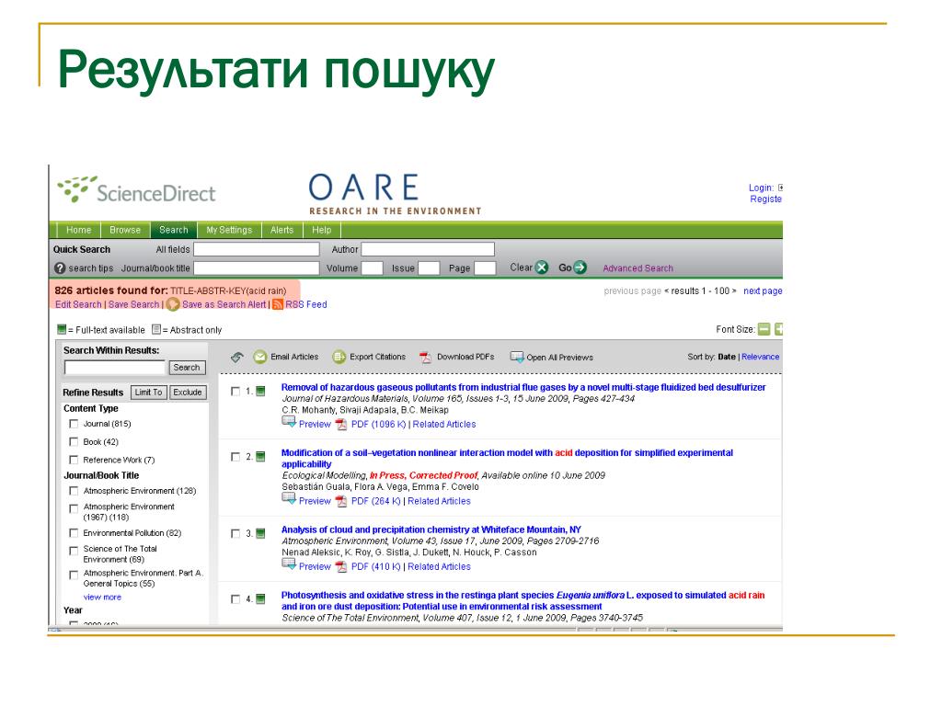Click PDF icon for result 2 (264 K)

[341, 501]
